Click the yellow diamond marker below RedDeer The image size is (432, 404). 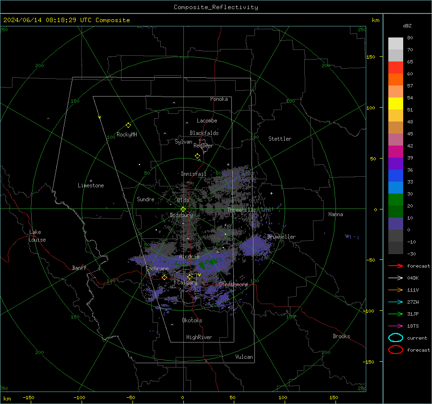tap(198, 156)
